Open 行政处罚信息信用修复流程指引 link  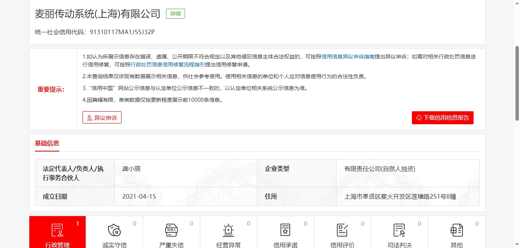168,65
